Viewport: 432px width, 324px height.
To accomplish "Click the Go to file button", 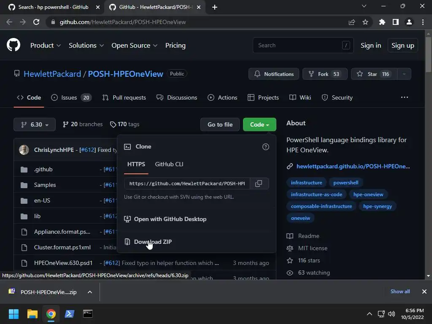I will pyautogui.click(x=220, y=124).
